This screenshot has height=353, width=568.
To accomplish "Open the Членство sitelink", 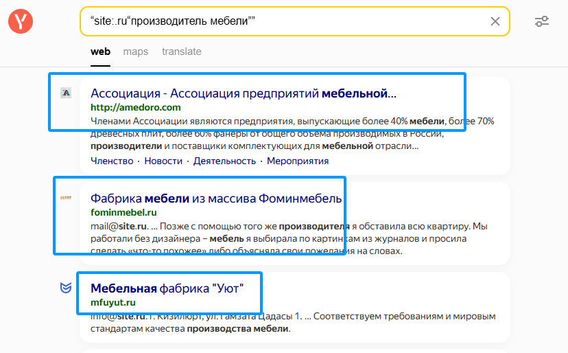I will [x=112, y=161].
